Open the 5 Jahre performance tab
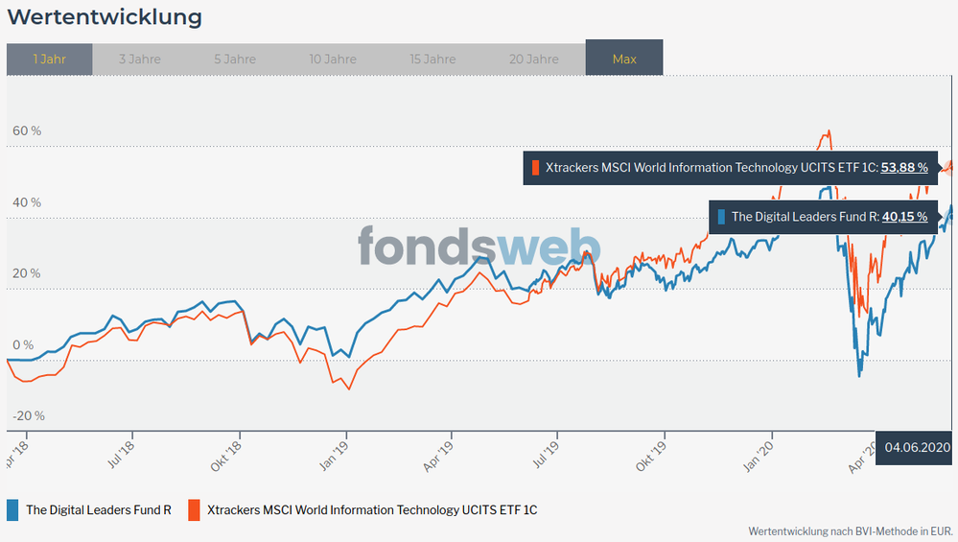This screenshot has height=542, width=958. coord(235,59)
